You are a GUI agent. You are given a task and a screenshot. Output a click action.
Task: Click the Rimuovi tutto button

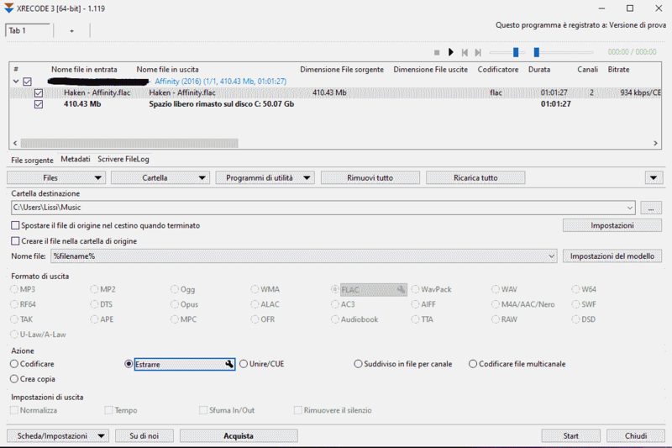370,177
